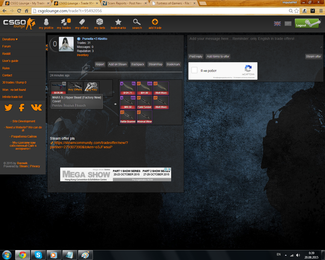
Task: Open the VK social icon
Action: (36, 108)
